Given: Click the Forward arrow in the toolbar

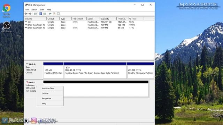Looking at the screenshot, I should tap(30, 14).
